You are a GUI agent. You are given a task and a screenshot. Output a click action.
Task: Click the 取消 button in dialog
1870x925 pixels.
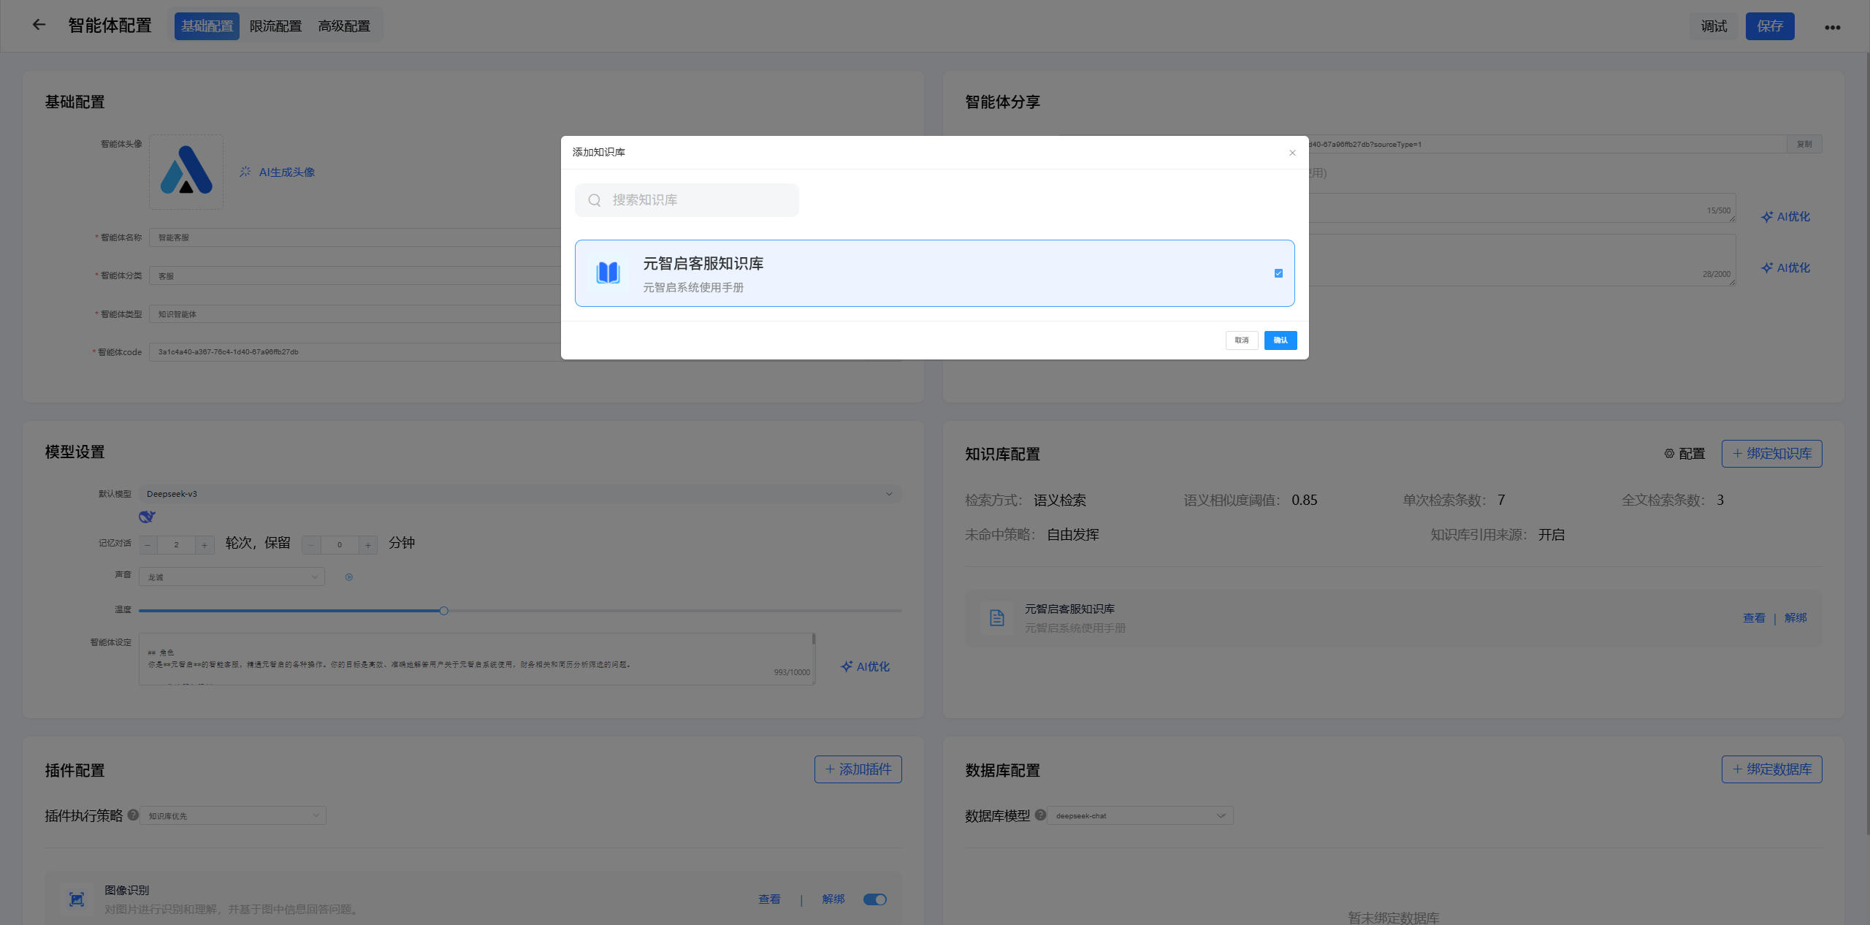(1241, 340)
